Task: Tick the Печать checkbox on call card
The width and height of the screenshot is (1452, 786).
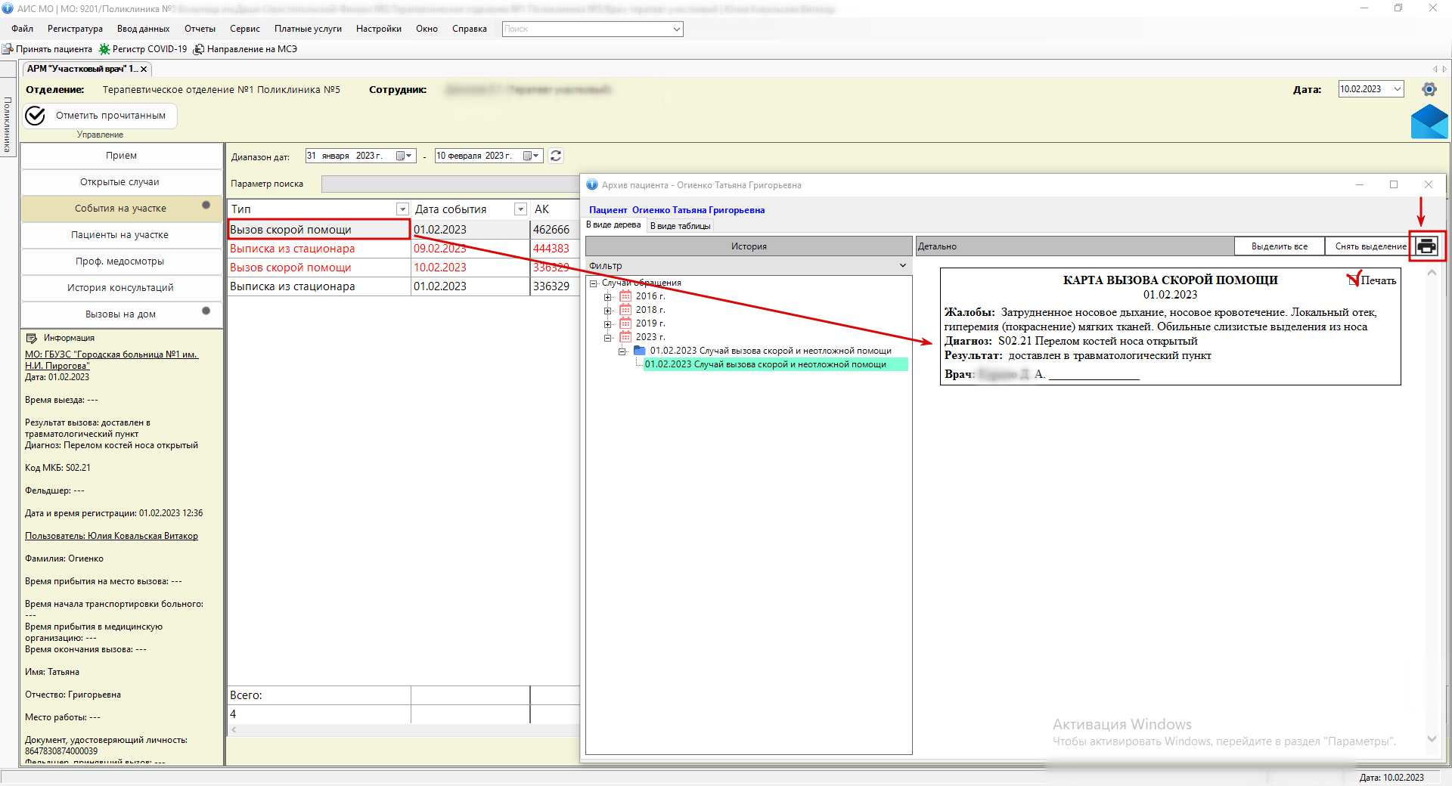Action: 1354,280
